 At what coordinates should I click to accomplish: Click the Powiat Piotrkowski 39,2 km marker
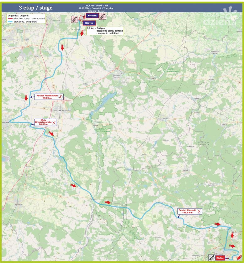pos(47,97)
